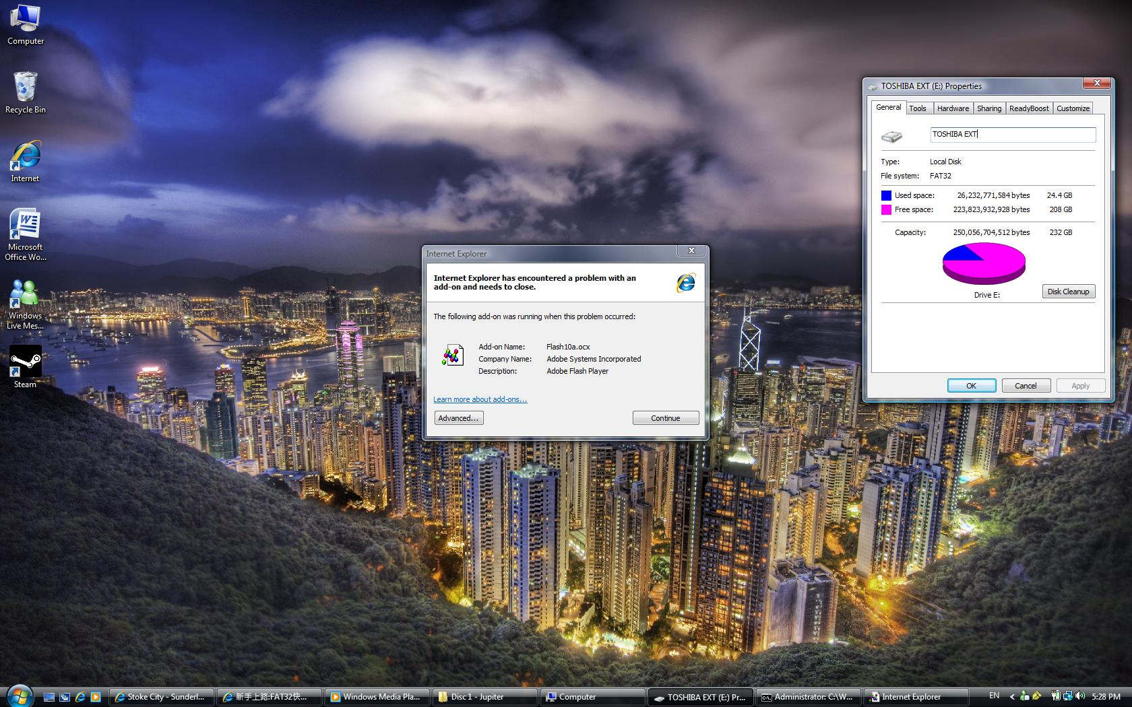Image resolution: width=1132 pixels, height=707 pixels.
Task: Switch to Windows Media Player taskbar button
Action: [377, 697]
